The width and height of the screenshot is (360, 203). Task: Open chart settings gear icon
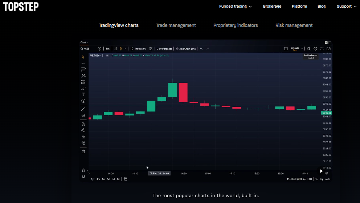click(x=315, y=49)
